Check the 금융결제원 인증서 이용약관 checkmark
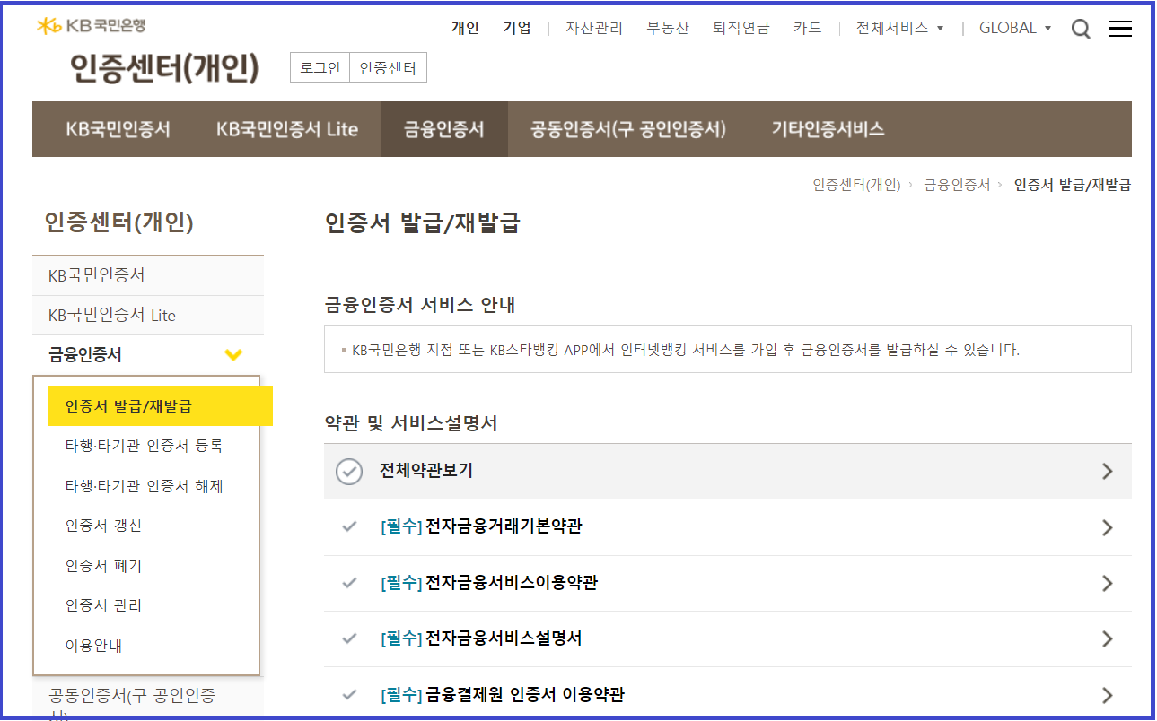Screen dimensions: 1157x721 [350, 694]
